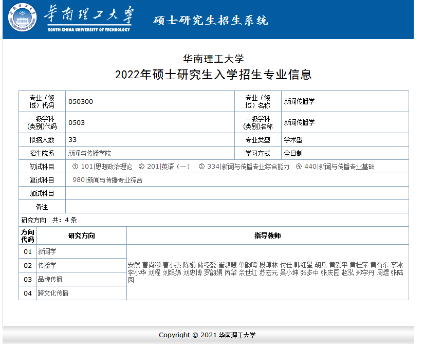
Task: Click the major code value 050300
Action: click(x=81, y=102)
